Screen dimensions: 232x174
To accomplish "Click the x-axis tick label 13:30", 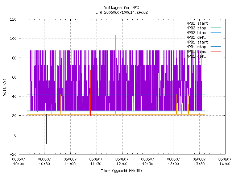I will tap(199, 164).
